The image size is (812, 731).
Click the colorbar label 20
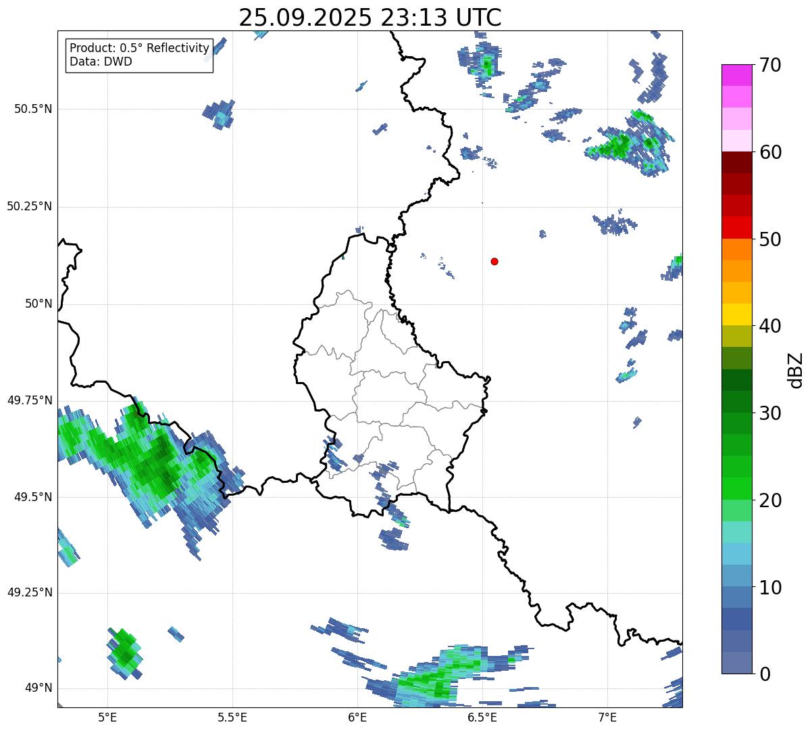pyautogui.click(x=770, y=500)
